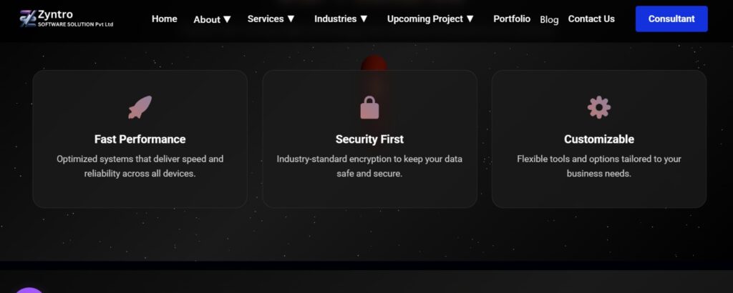Expand the Services dropdown arrow
This screenshot has height=293, width=733.
291,19
